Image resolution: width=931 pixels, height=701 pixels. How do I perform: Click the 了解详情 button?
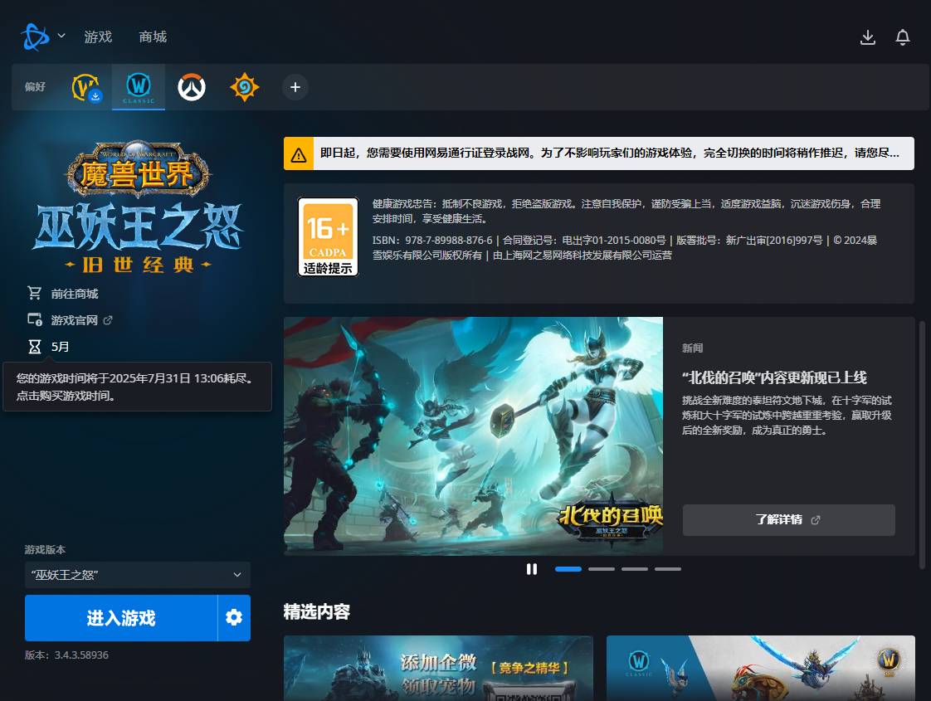coord(788,520)
